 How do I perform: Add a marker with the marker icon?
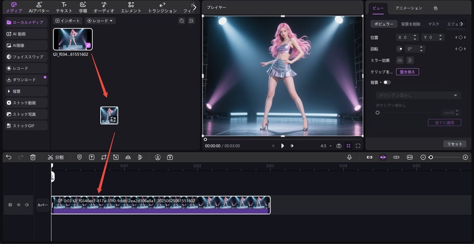tap(79, 157)
